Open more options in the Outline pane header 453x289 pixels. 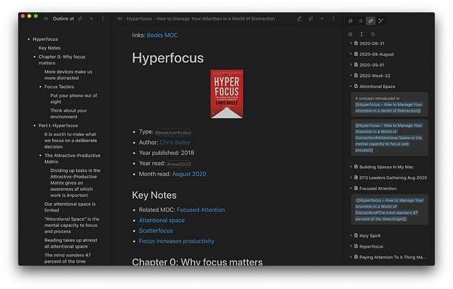coord(102,18)
